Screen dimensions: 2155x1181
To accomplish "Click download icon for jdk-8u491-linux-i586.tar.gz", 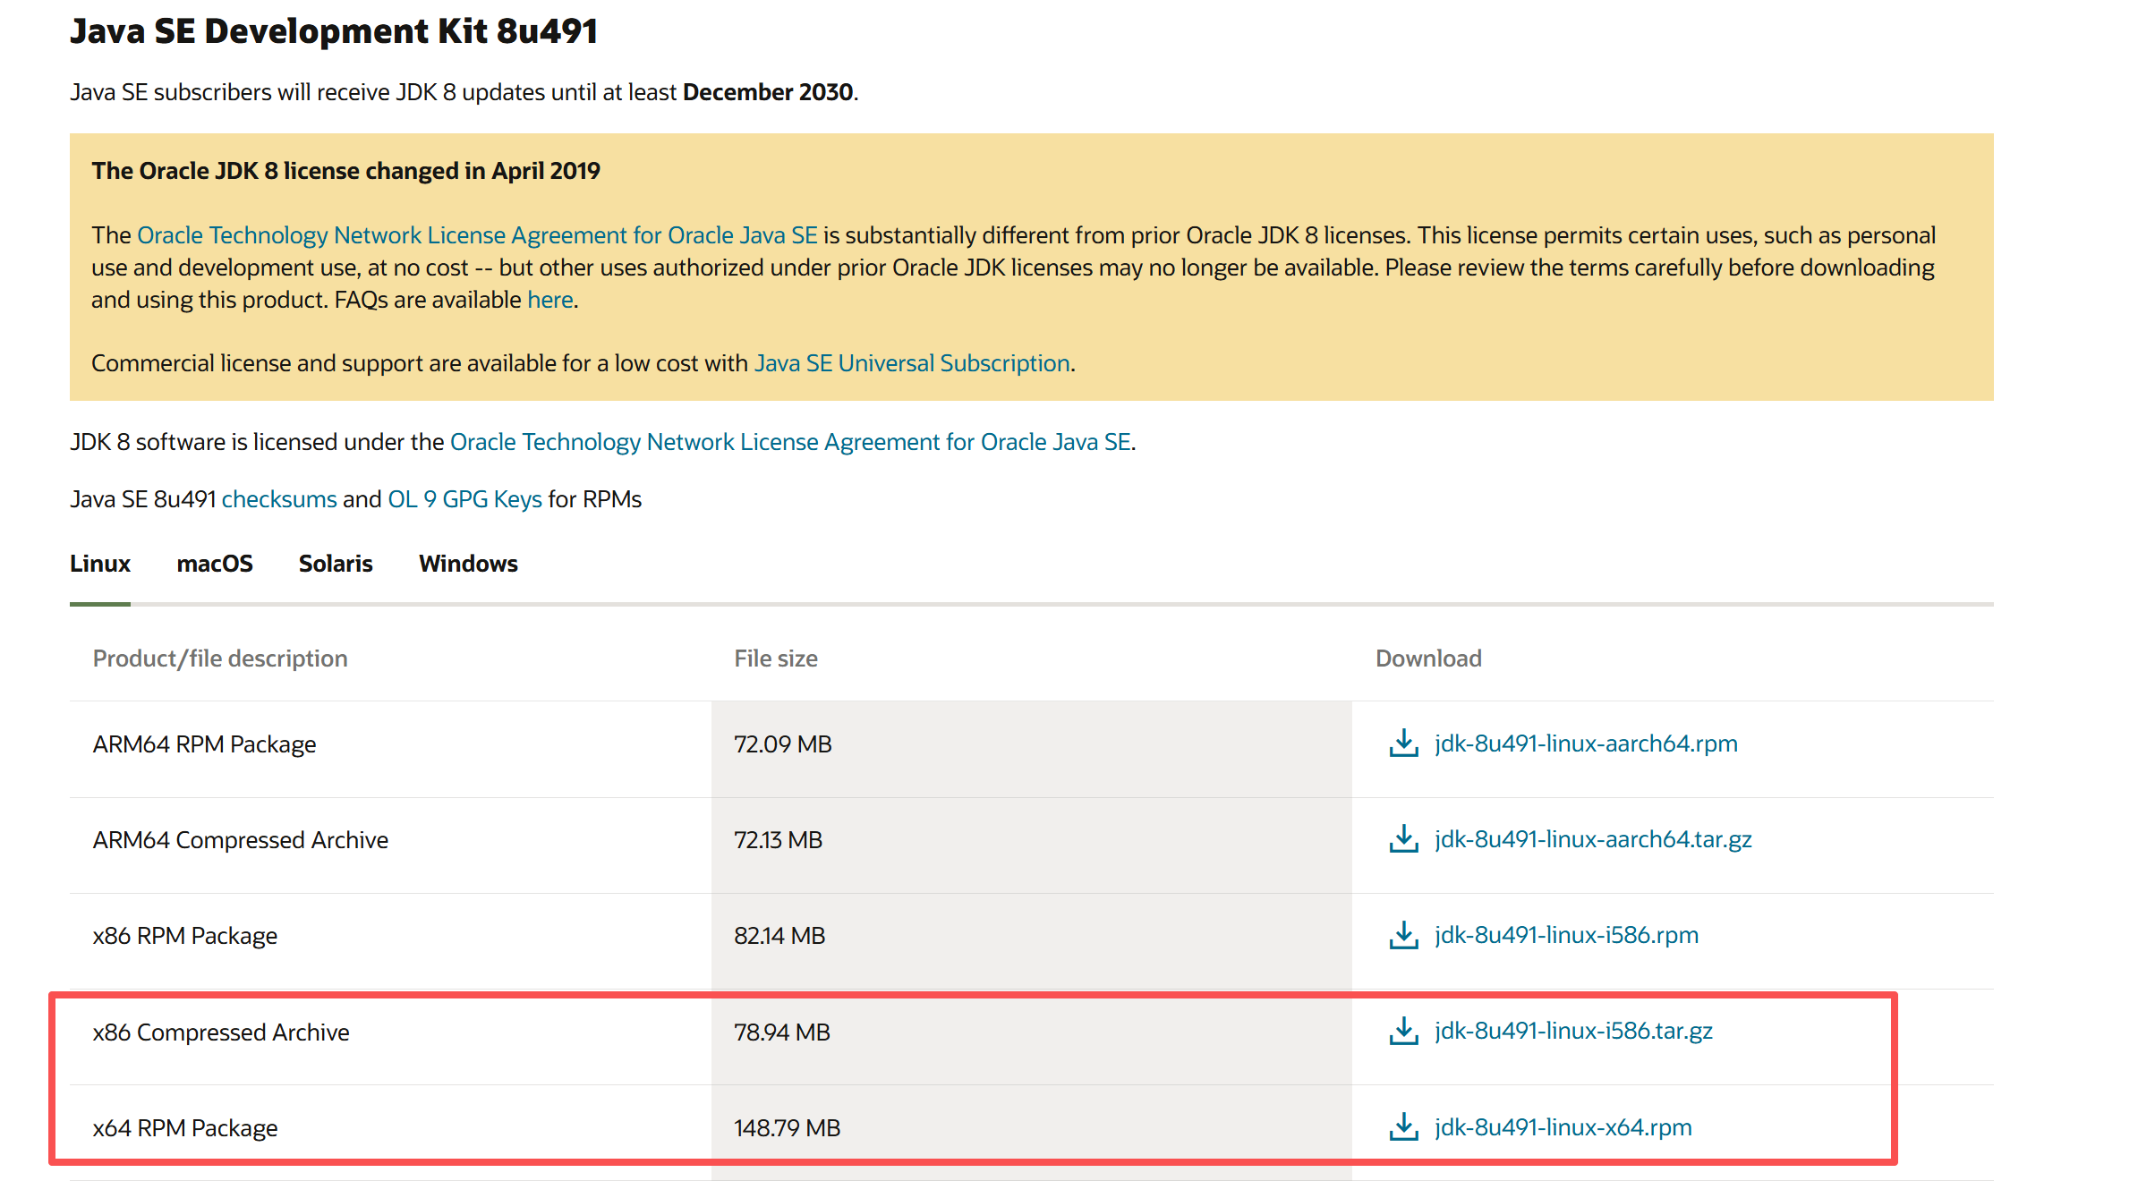I will (x=1403, y=1030).
